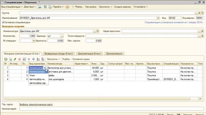Viewport: 206px width, 115px height.
Task: Clear the Характеристика field with its X
Action: click(x=202, y=31)
